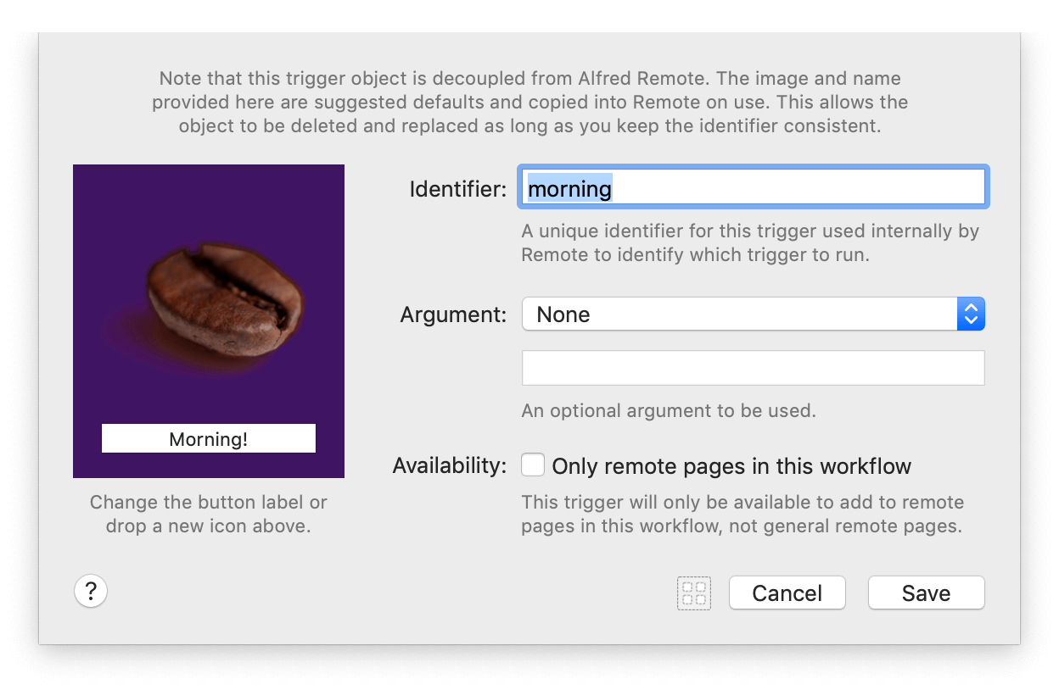Click the empty optional argument field
The image size is (1059, 690).
(x=753, y=367)
